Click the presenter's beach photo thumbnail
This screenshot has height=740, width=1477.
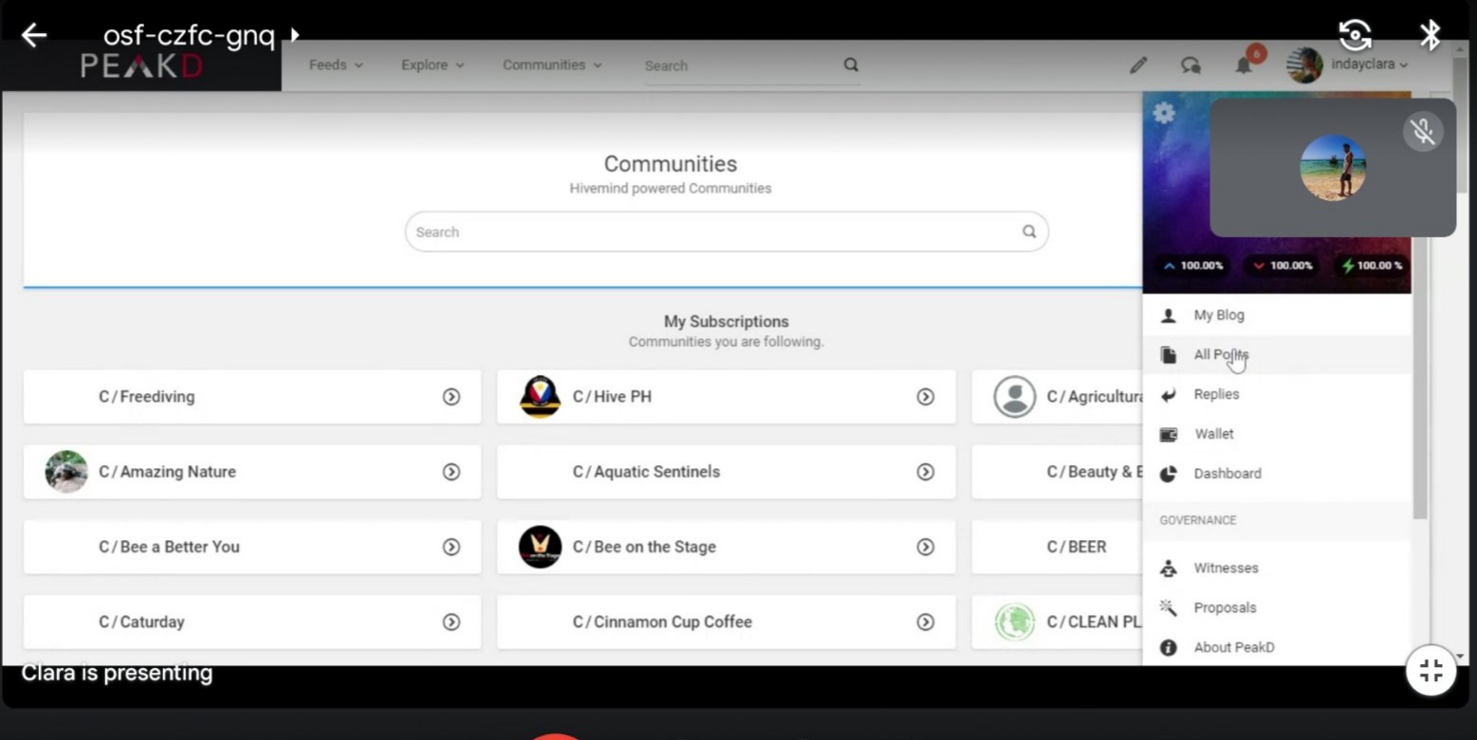pyautogui.click(x=1333, y=168)
